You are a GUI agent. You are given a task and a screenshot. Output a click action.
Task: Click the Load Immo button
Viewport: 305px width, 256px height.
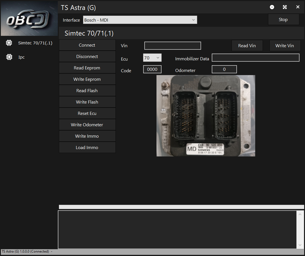click(87, 148)
